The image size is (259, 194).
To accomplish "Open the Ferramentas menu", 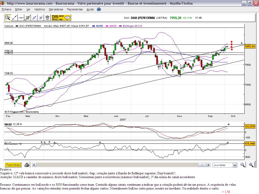I will pyautogui.click(x=75, y=9).
